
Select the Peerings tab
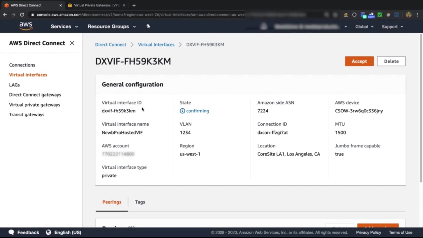(x=112, y=202)
